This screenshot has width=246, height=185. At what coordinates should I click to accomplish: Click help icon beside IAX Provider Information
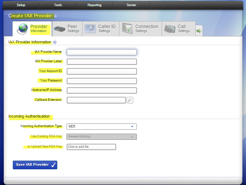(x=55, y=42)
